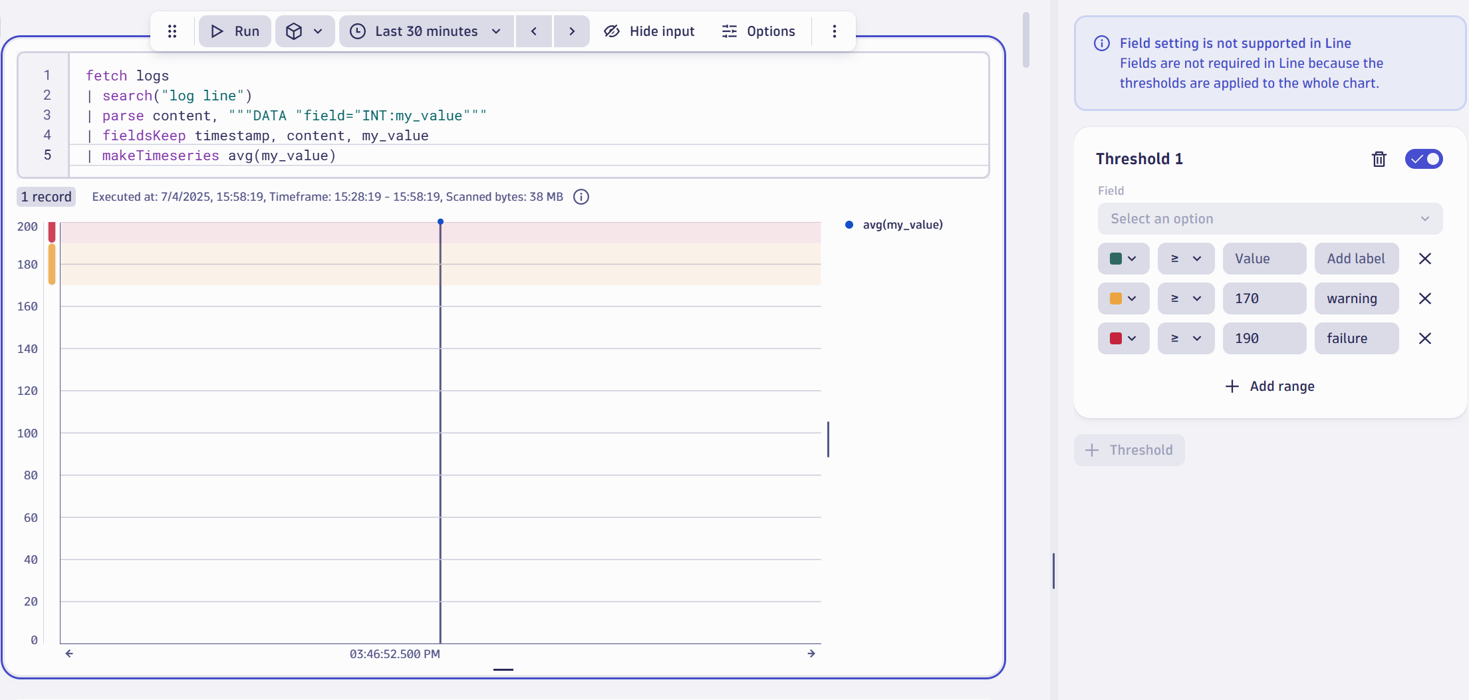Click the fetch logs line in editor
This screenshot has width=1469, height=700.
coord(128,76)
